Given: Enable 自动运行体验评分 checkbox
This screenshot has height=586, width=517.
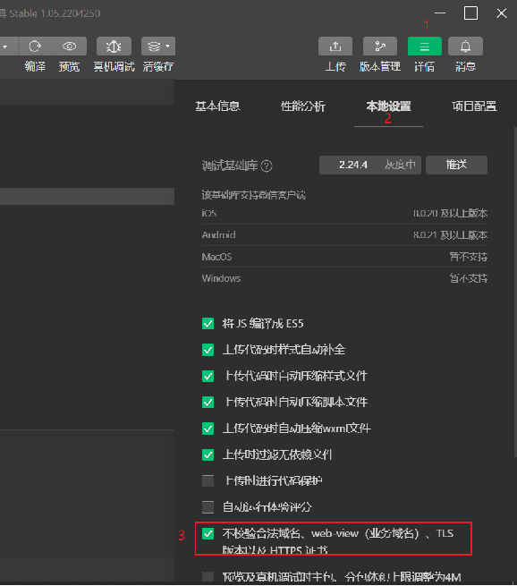Looking at the screenshot, I should point(208,507).
